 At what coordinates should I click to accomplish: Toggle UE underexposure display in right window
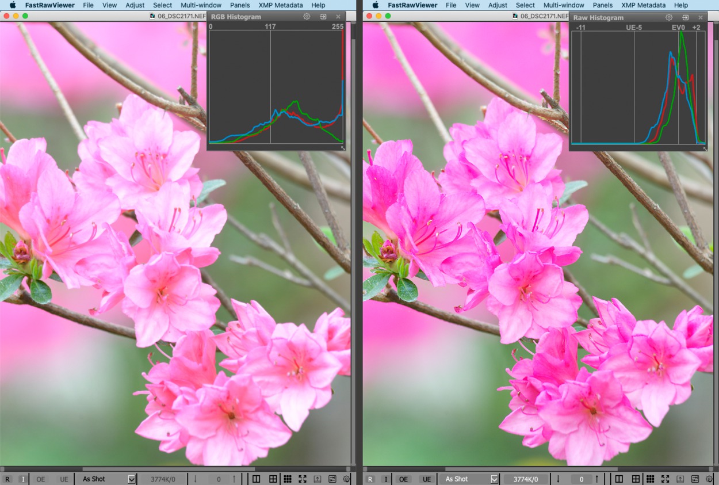click(426, 479)
